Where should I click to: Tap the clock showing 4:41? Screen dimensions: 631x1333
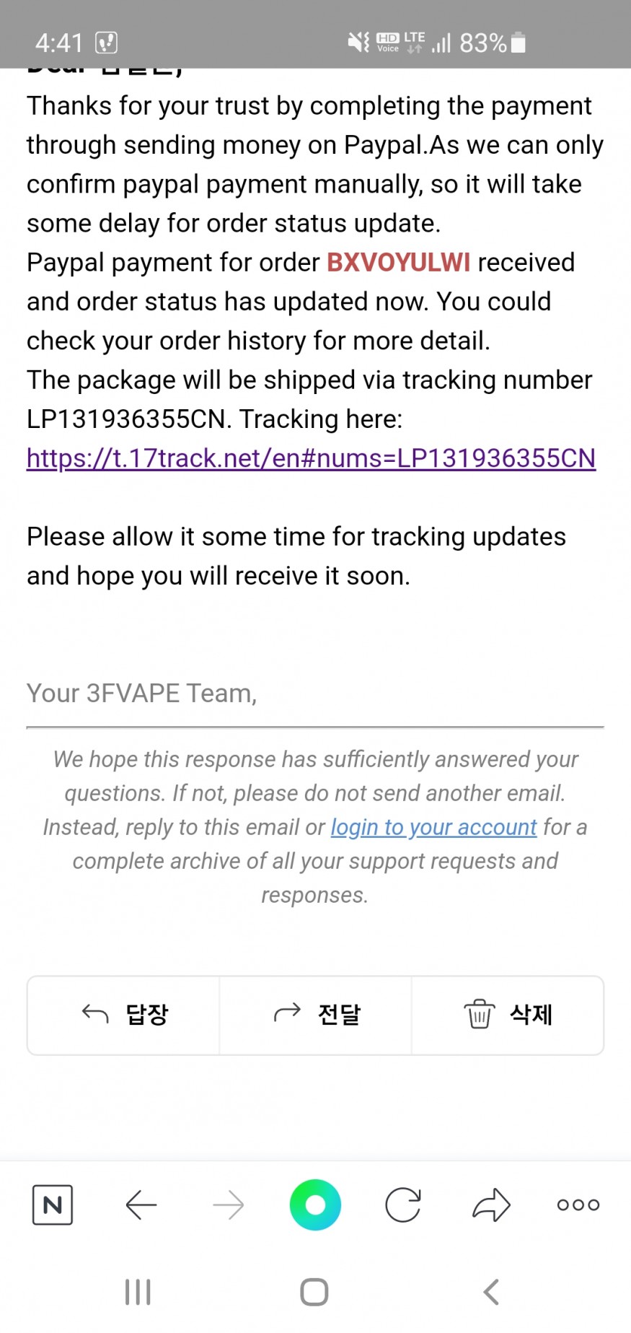59,43
